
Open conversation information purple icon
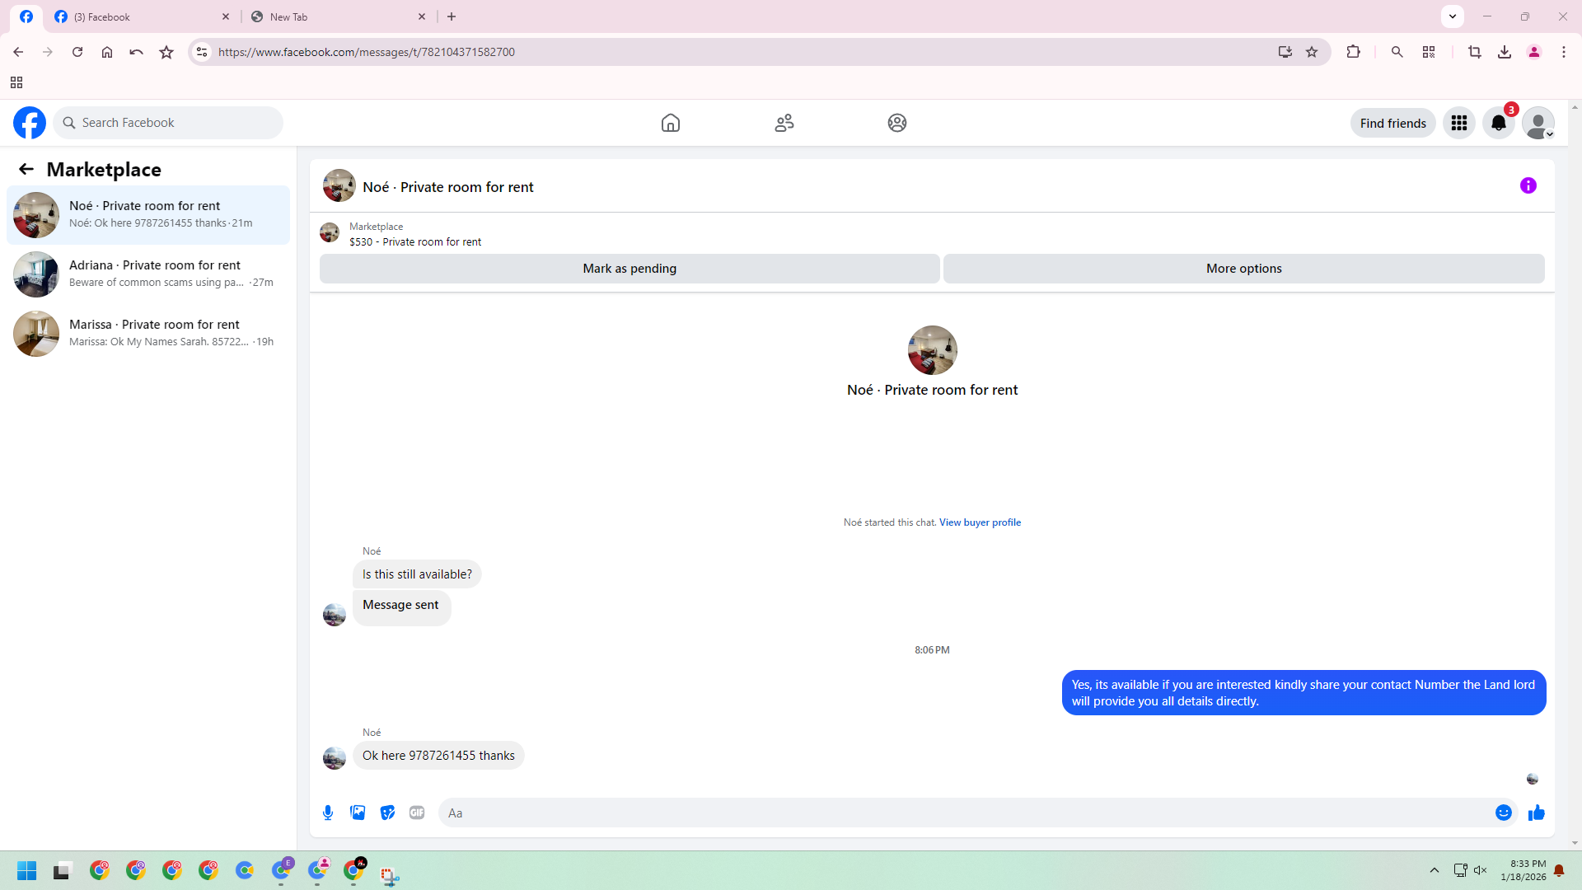(1528, 186)
